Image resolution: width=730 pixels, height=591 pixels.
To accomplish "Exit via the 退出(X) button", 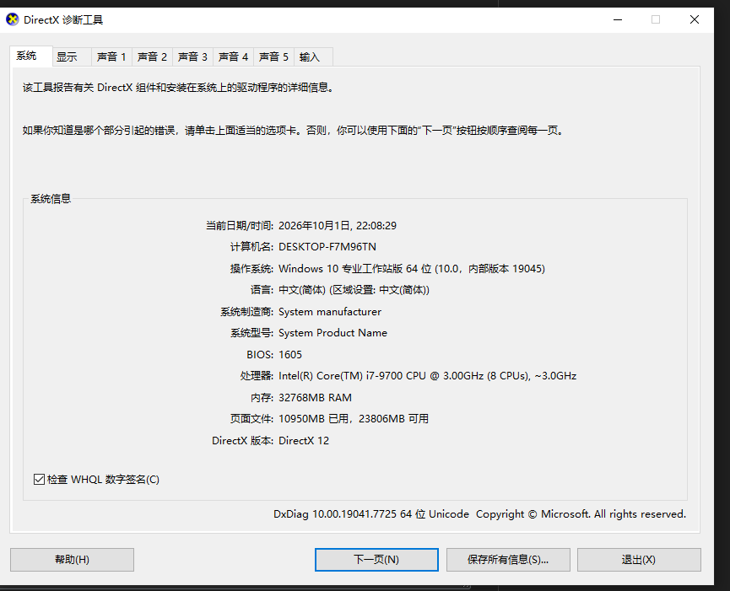I will coord(639,559).
